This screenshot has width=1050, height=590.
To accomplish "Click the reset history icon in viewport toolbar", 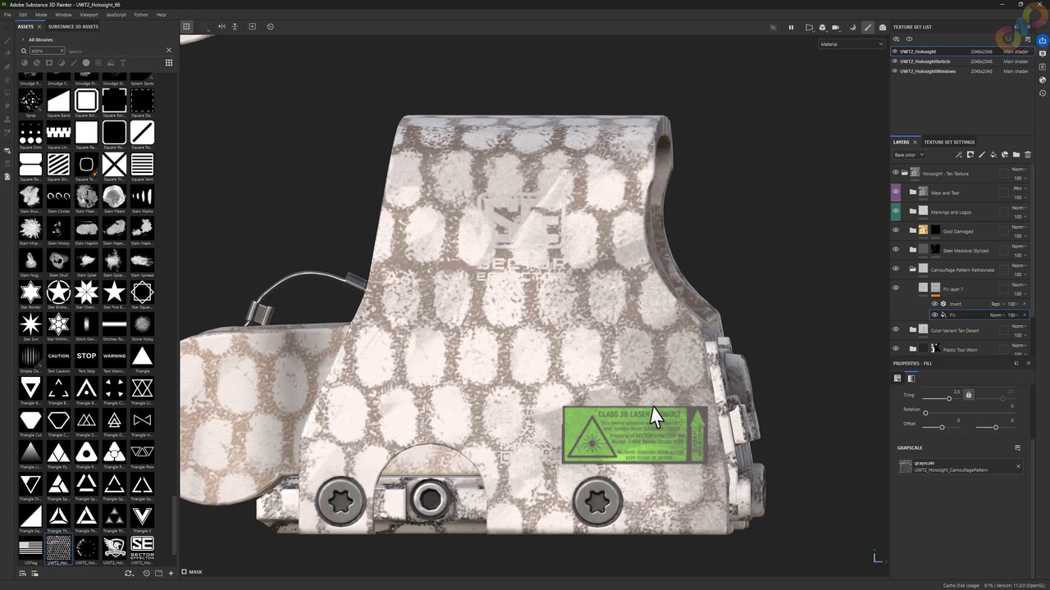I will 270,26.
